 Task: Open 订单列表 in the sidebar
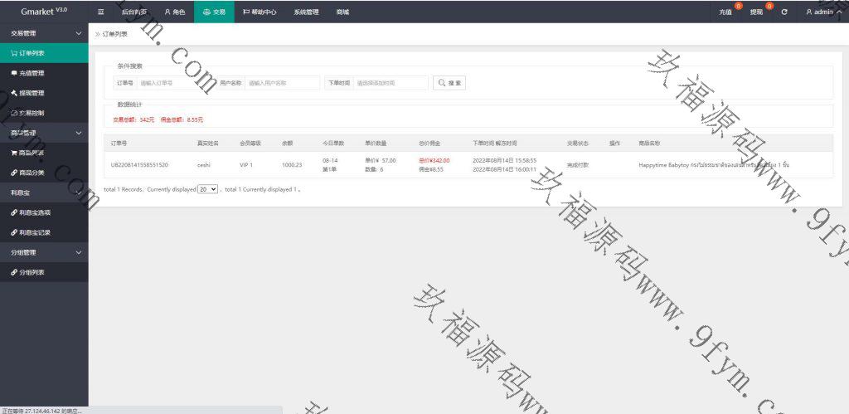pyautogui.click(x=33, y=53)
